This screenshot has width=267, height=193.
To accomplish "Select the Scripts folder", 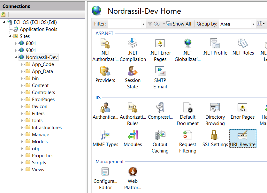I will [x=39, y=163].
